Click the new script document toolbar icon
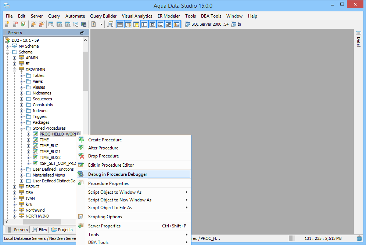 point(94,24)
